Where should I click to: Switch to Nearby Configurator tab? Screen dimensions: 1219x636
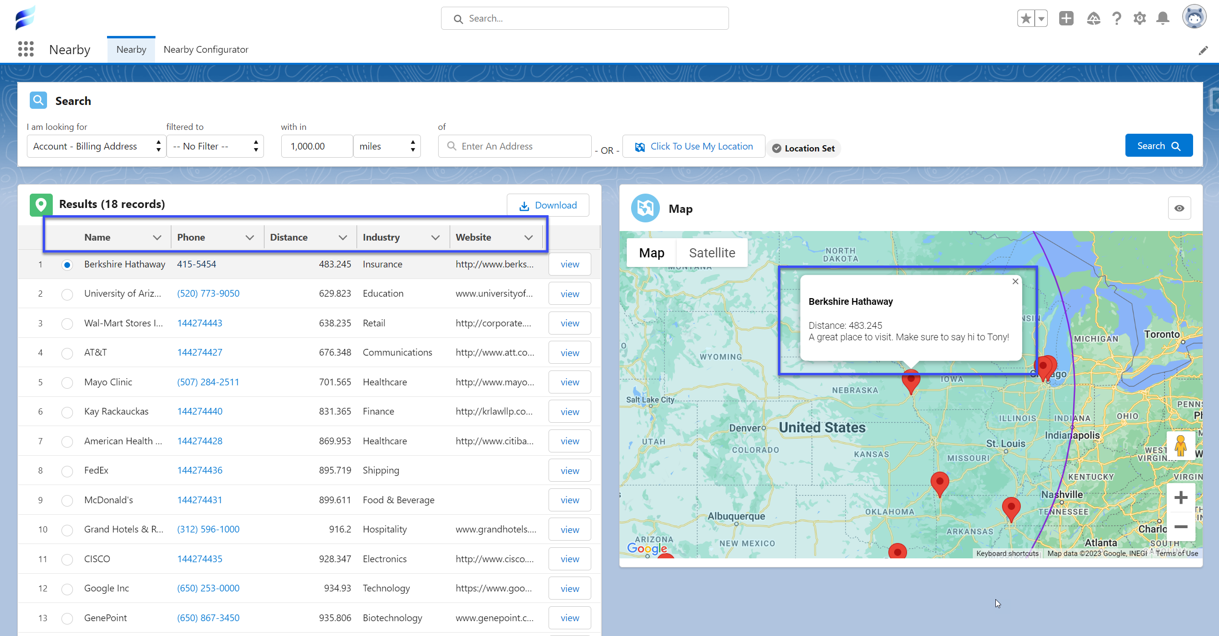[205, 49]
